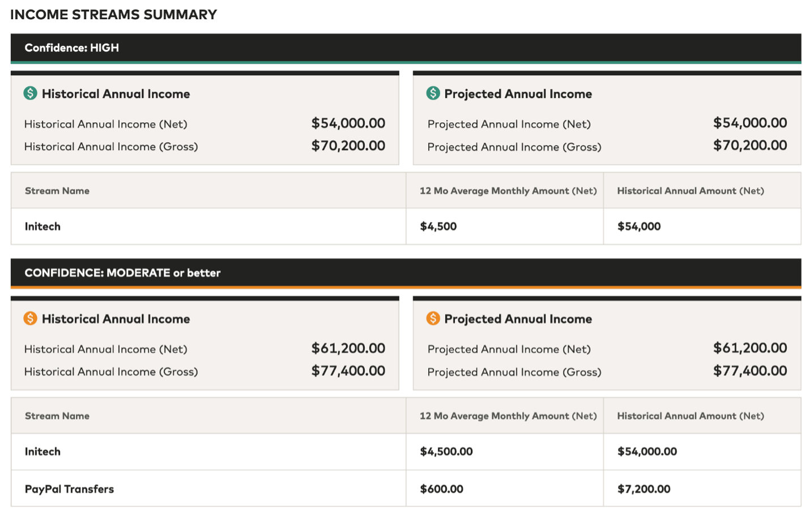Select the CONFIDENCE: MODERATE or better header
This screenshot has height=517, width=810.
[122, 273]
